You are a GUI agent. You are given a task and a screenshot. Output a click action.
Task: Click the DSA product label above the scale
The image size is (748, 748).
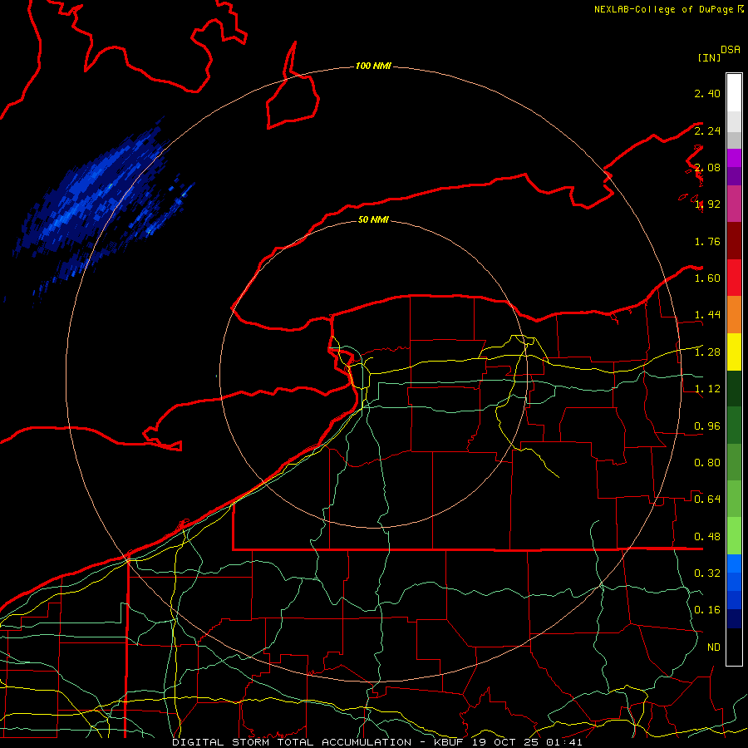click(x=731, y=49)
